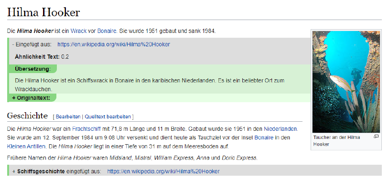Viewport: 389px width, 180px height.
Task: Click Quelltext bearbeiten for Geschichte
Action: click(x=108, y=116)
